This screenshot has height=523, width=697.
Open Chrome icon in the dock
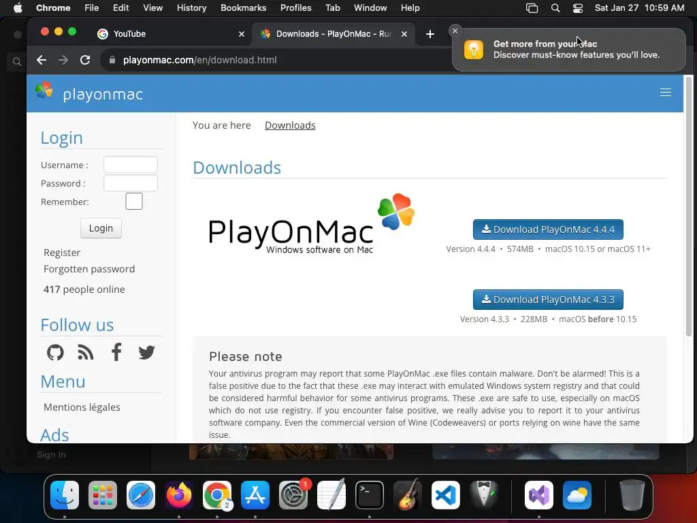(217, 495)
